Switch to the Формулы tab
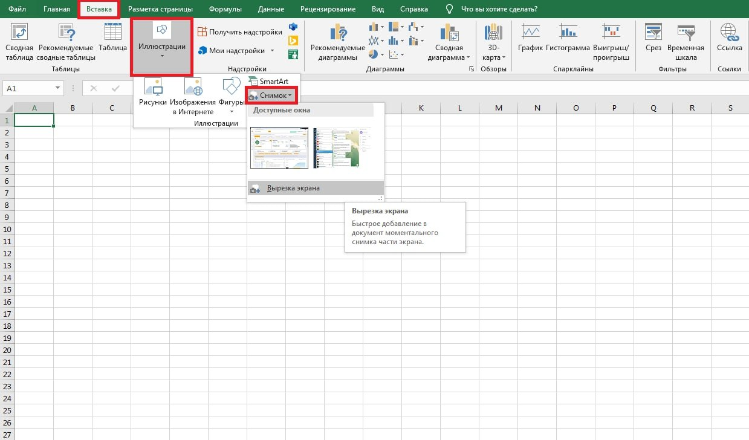 [225, 9]
